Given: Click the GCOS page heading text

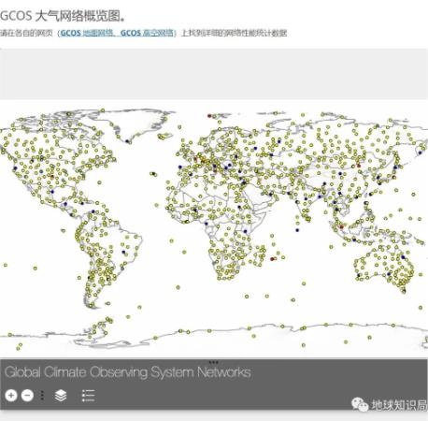Looking at the screenshot, I should tap(63, 16).
